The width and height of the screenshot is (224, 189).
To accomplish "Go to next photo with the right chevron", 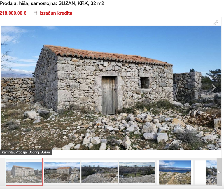I will tap(214, 88).
